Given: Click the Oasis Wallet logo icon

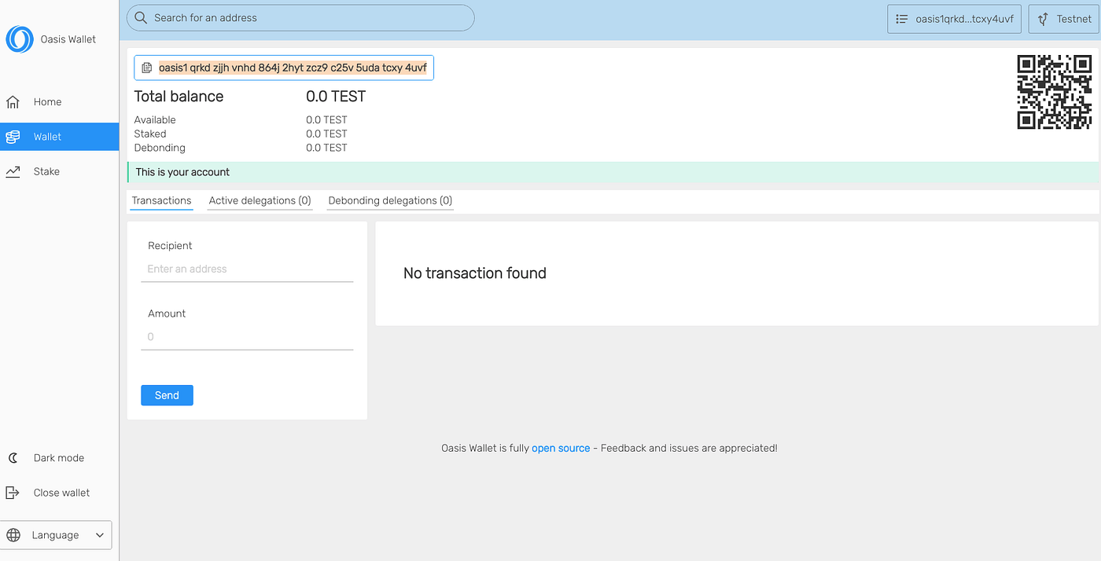Looking at the screenshot, I should pyautogui.click(x=20, y=39).
